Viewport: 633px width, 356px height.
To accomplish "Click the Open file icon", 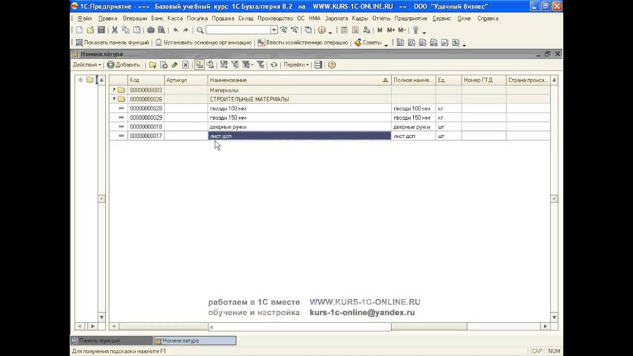I will point(90,30).
